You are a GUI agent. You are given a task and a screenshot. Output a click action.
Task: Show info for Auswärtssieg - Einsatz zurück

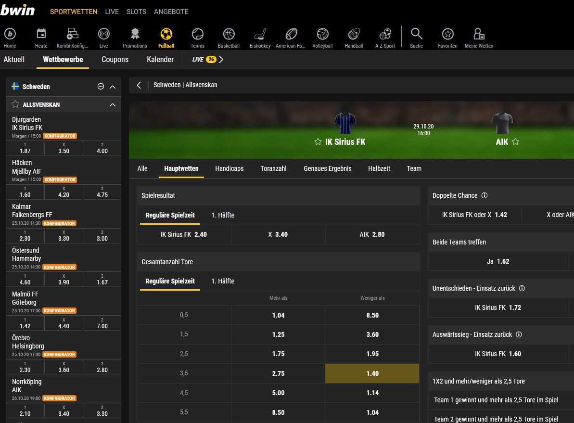pos(519,334)
